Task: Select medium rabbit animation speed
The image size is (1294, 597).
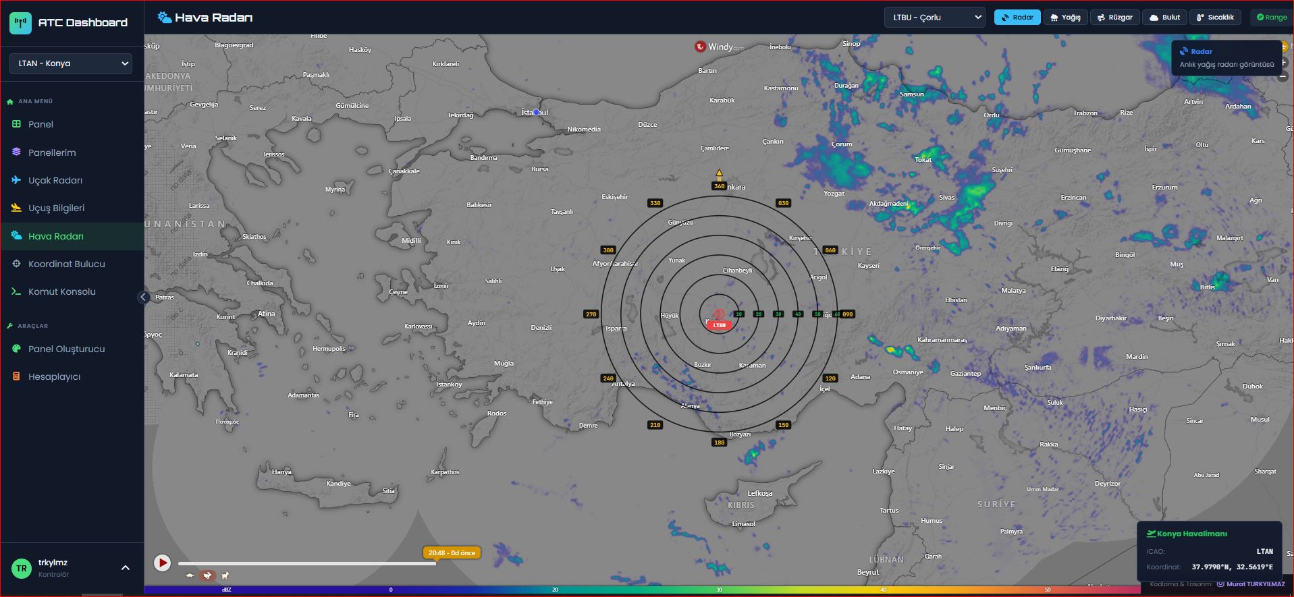Action: [208, 575]
